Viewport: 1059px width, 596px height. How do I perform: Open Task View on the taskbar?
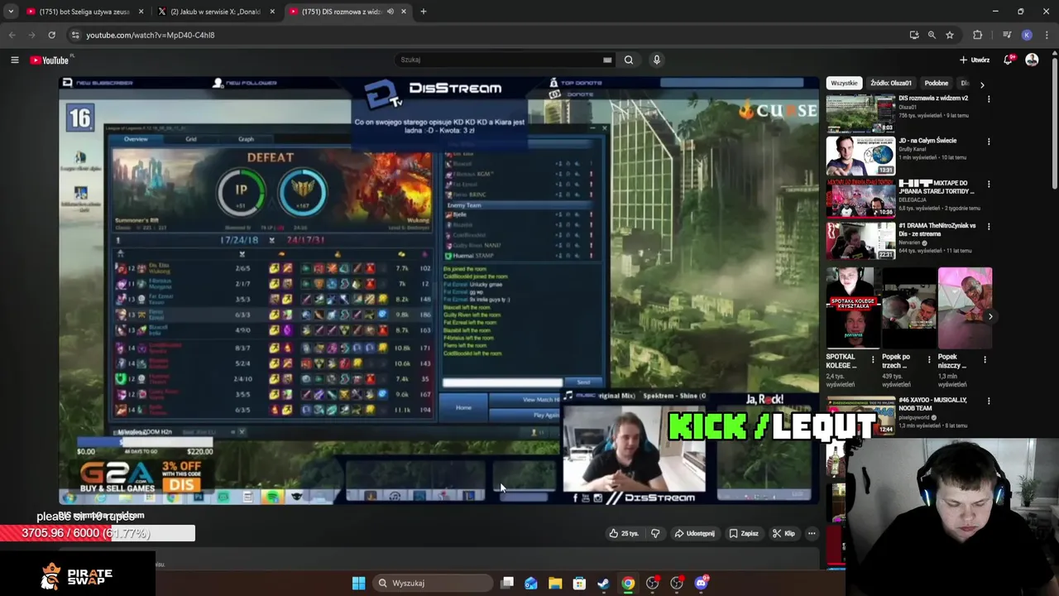[507, 583]
